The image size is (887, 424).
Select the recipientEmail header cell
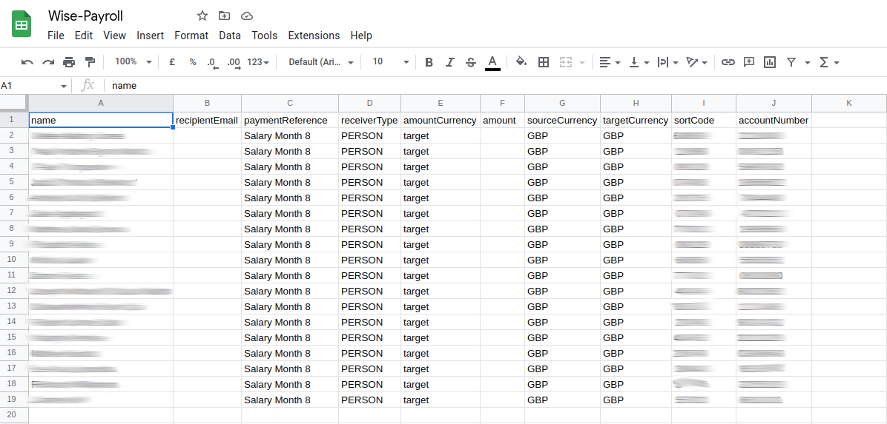point(207,121)
